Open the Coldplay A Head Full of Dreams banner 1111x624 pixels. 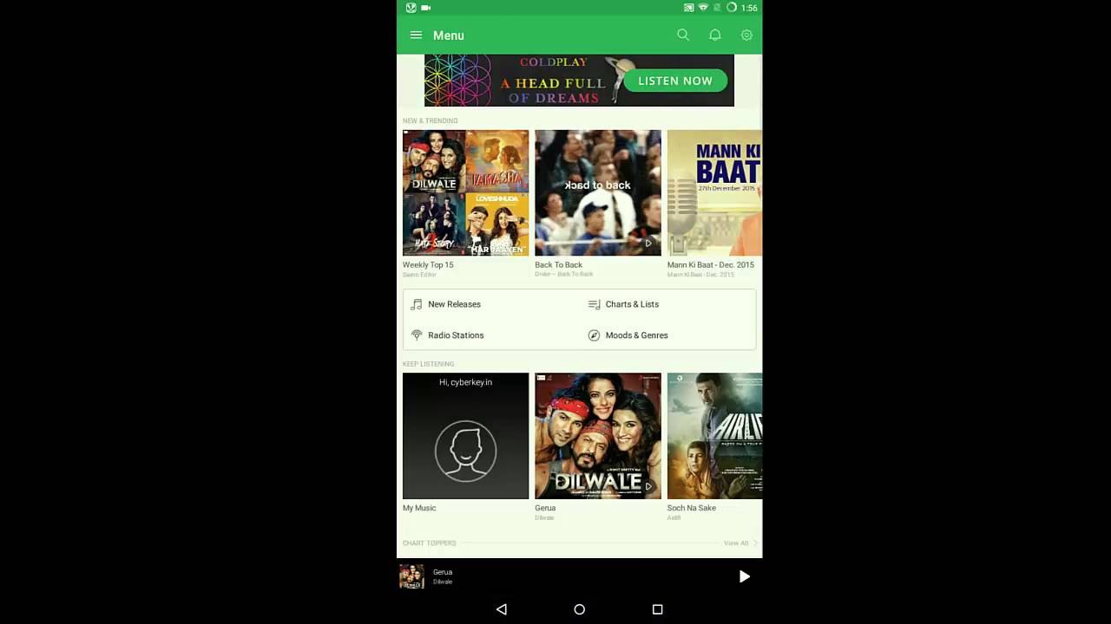[579, 81]
